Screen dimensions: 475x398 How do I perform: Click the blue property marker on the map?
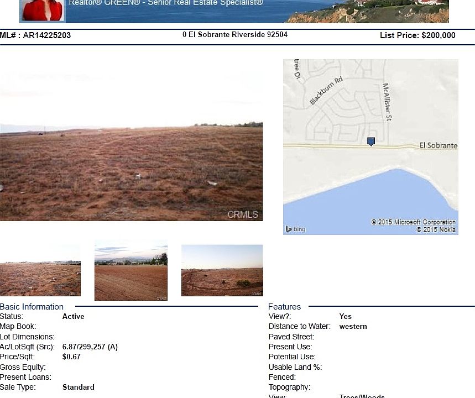pos(371,142)
